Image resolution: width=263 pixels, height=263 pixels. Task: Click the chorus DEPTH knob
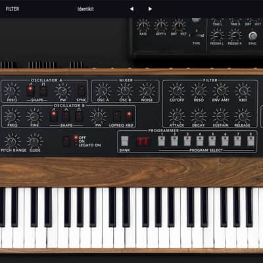[x=161, y=26]
